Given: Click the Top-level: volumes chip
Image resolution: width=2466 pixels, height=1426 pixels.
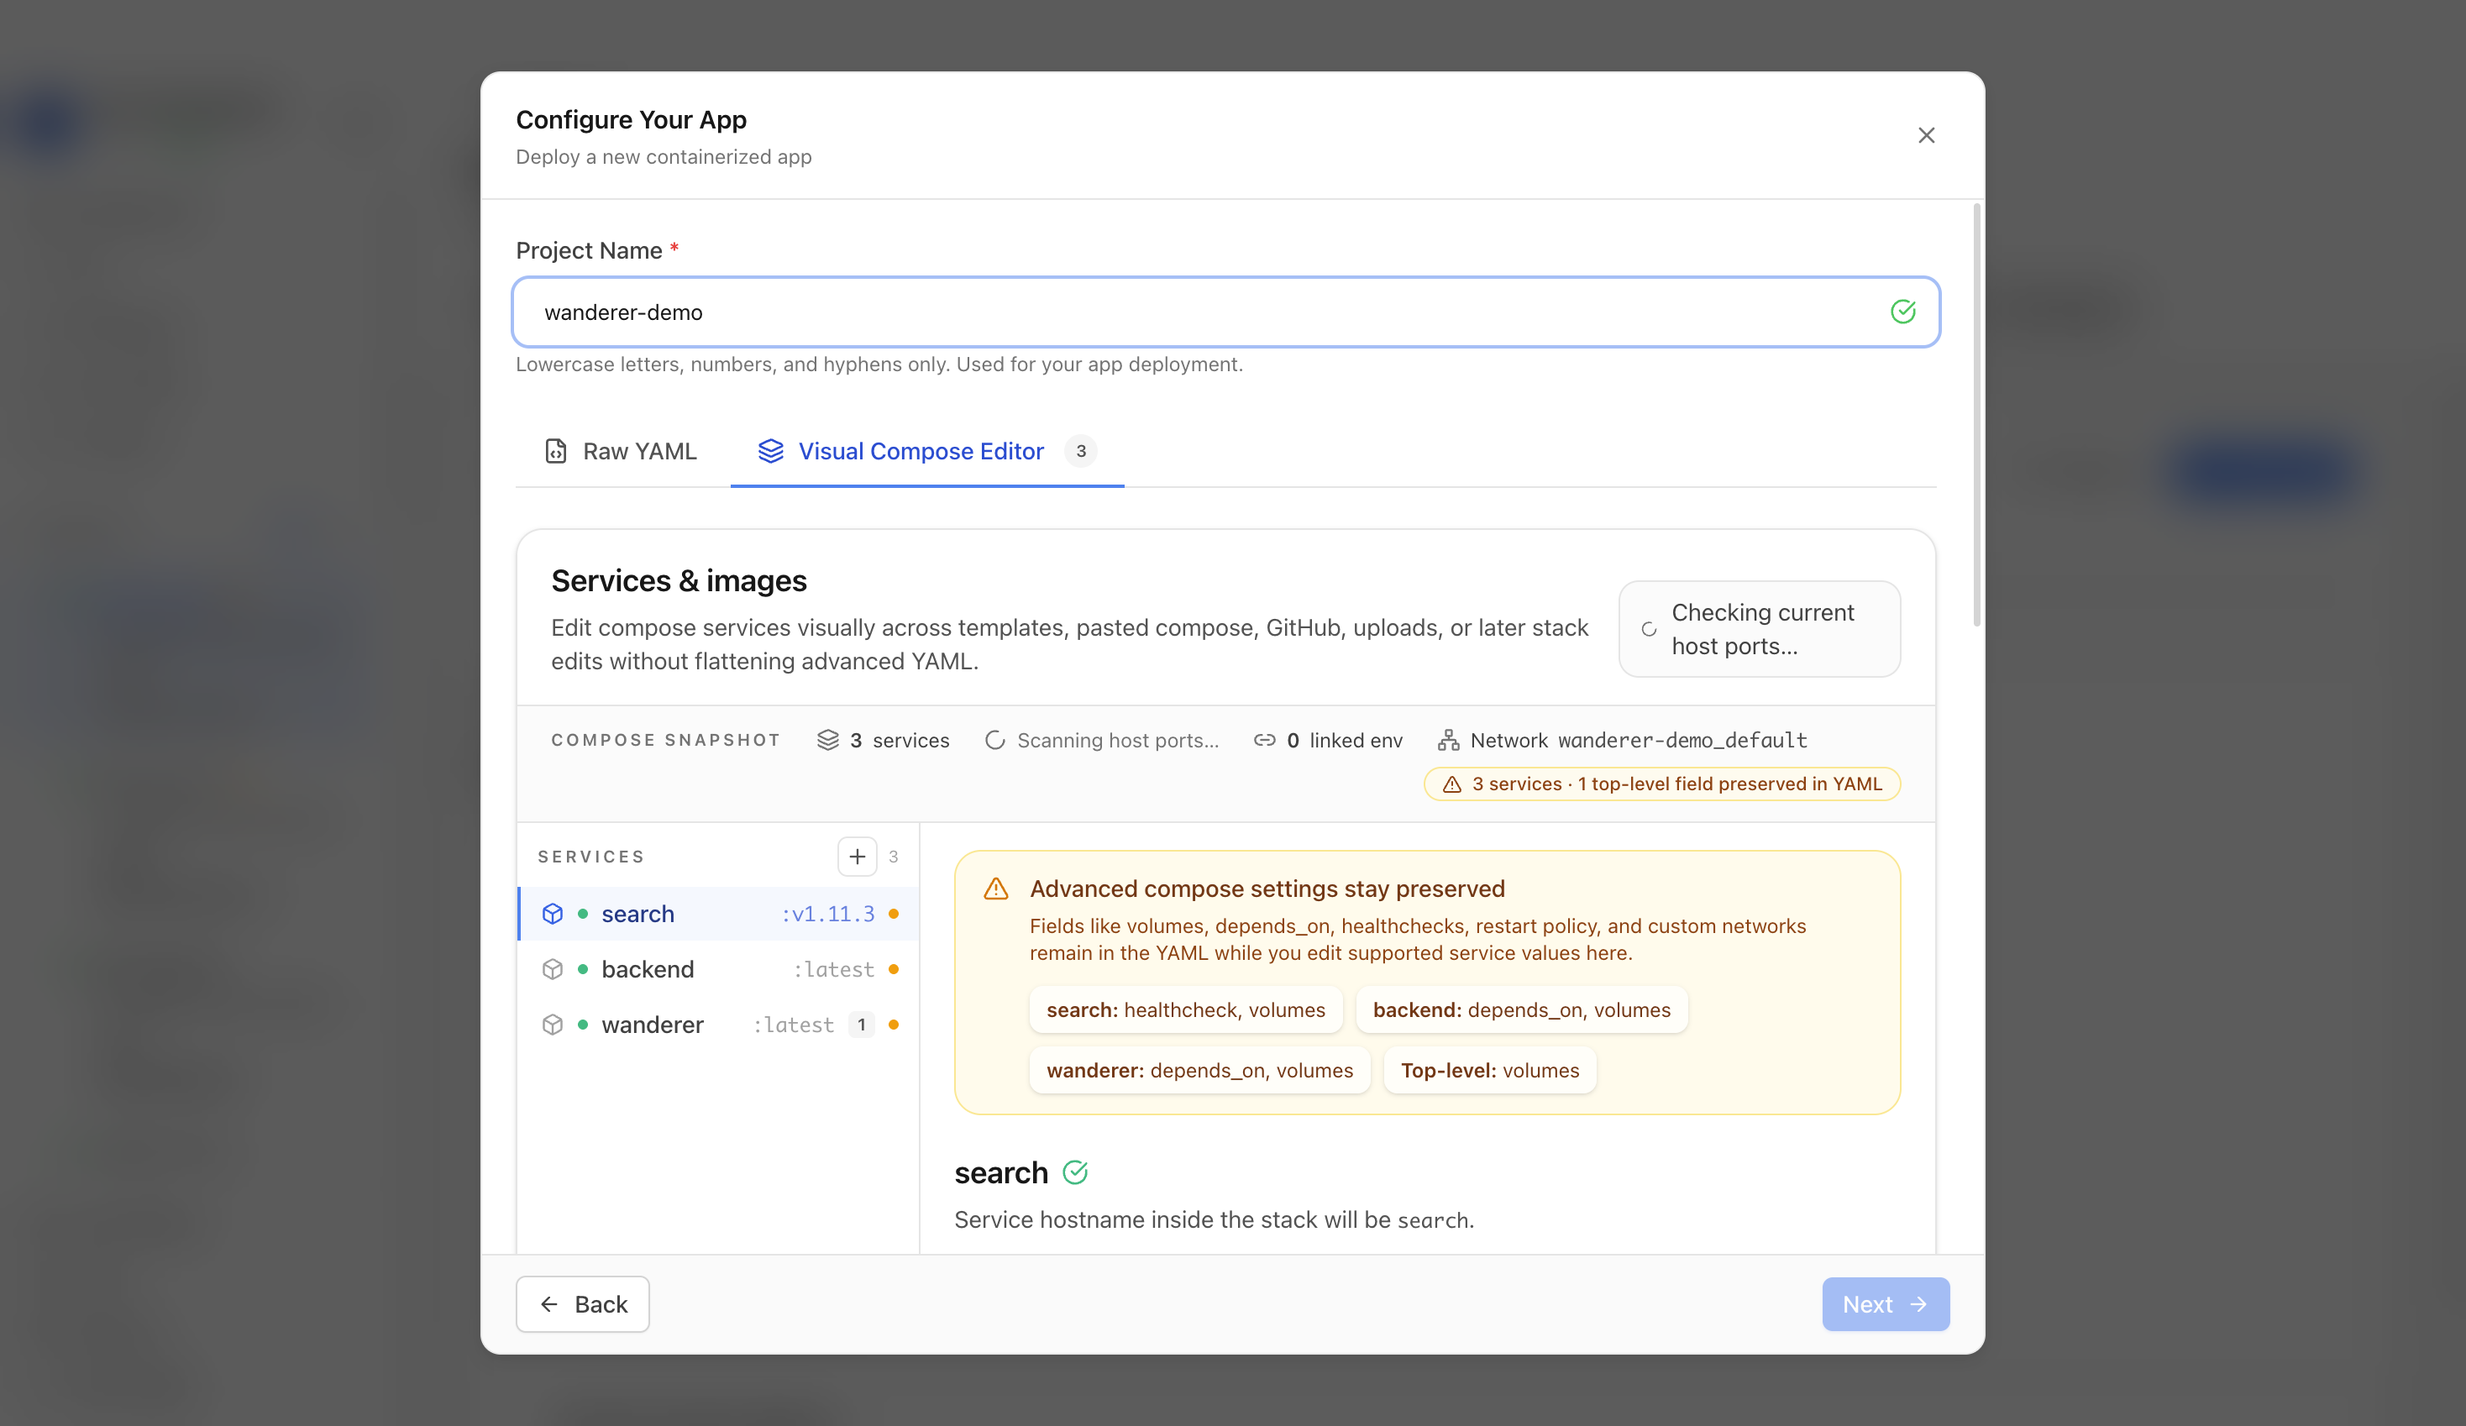Looking at the screenshot, I should tap(1489, 1071).
